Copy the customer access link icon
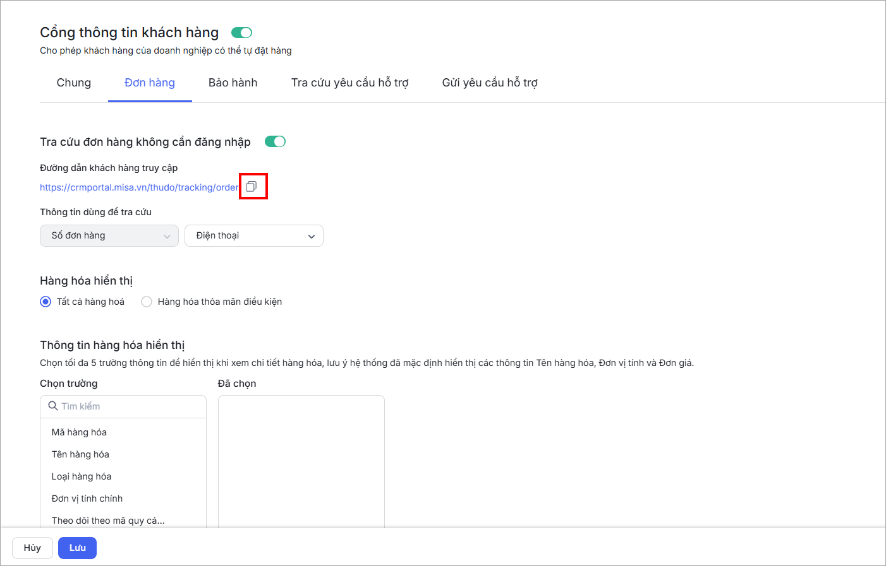 [252, 186]
